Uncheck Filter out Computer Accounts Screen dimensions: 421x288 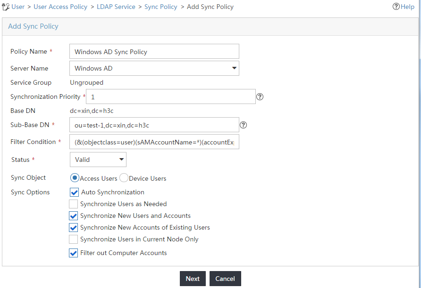(x=73, y=253)
